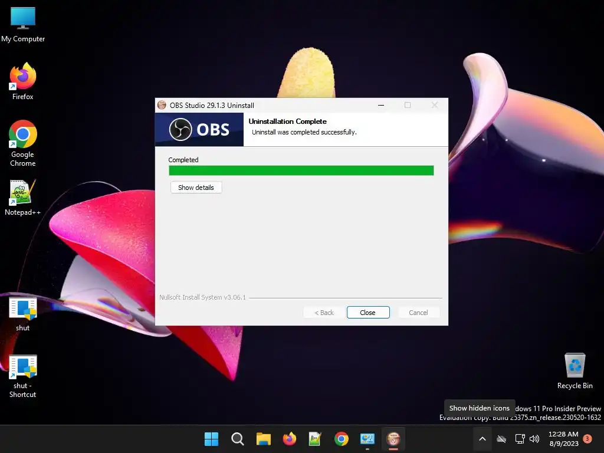Click the OBS uninstaller taskbar icon
Viewport: 604px width, 453px height.
[393, 439]
